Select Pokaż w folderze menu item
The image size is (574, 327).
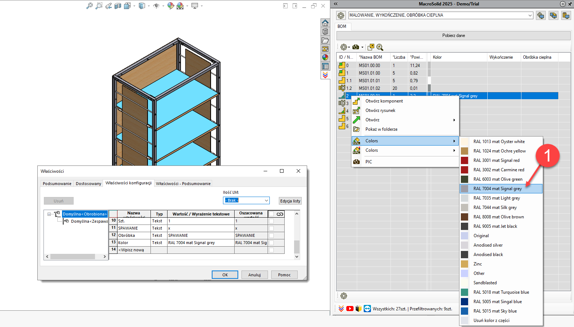click(x=381, y=129)
